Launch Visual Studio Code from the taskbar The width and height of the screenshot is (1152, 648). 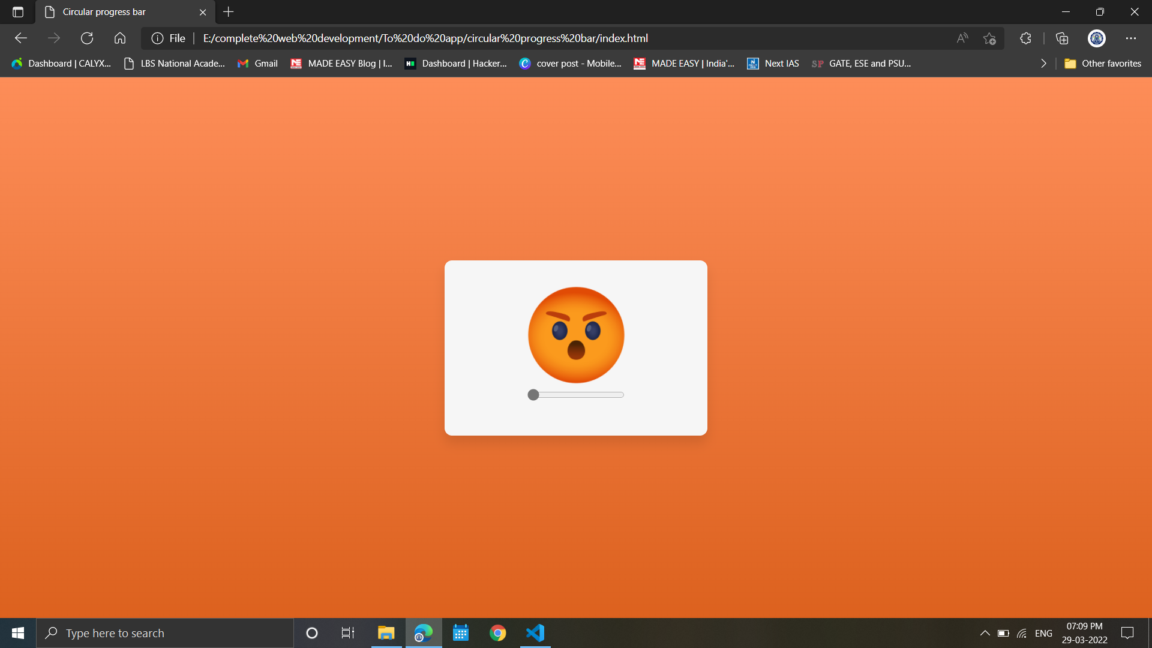(535, 632)
